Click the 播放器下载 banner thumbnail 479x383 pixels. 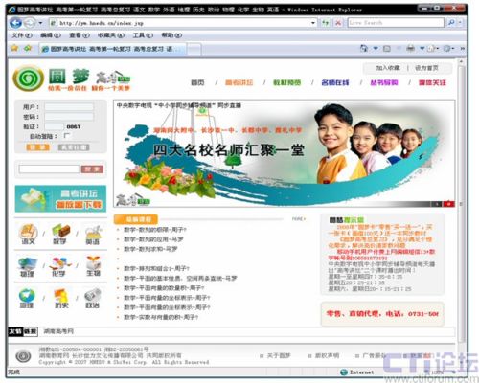60,198
